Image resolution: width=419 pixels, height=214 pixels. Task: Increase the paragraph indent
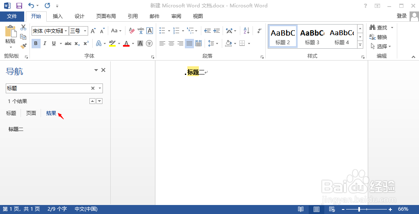click(216, 31)
